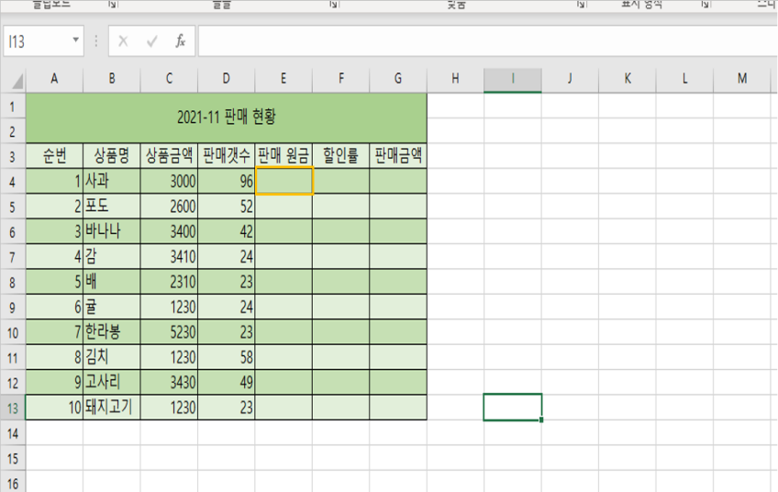Screen dimensions: 778x492
Task: Click the '사과' product cell
Action: point(112,181)
